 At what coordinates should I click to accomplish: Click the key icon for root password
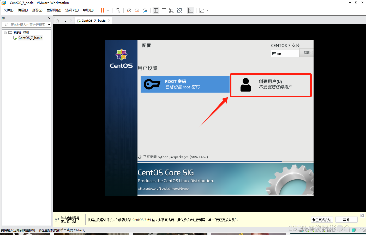[152, 84]
